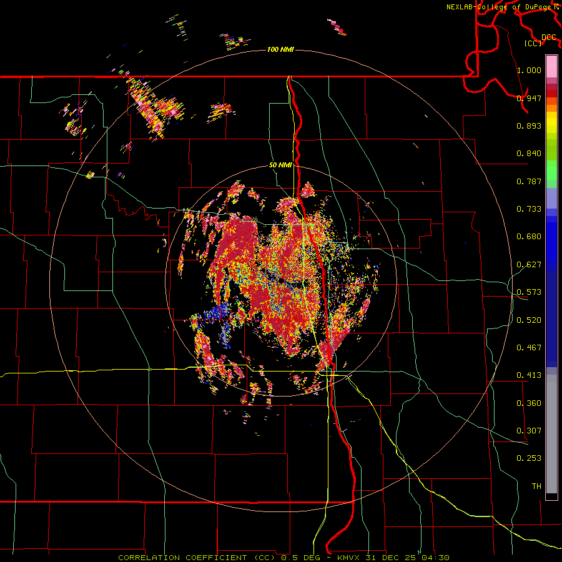Click the 0.5 DEG elevation text in the footer
The image size is (562, 562).
pyautogui.click(x=301, y=558)
